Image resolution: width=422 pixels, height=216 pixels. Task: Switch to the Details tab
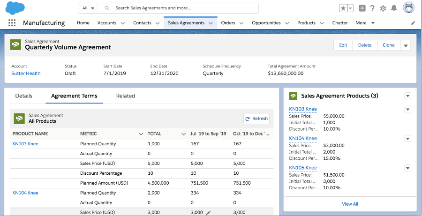(x=24, y=96)
